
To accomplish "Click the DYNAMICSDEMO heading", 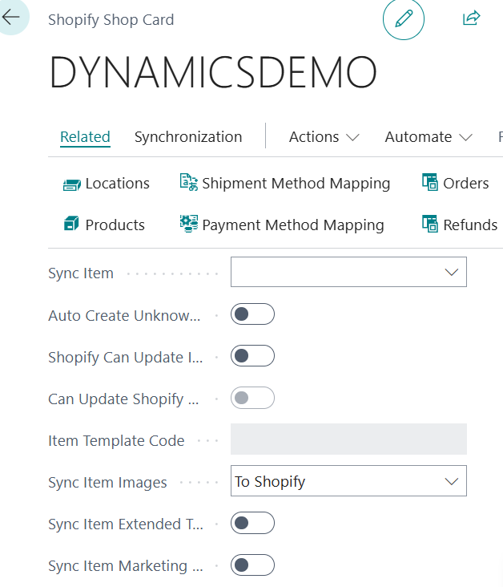I will click(x=213, y=72).
